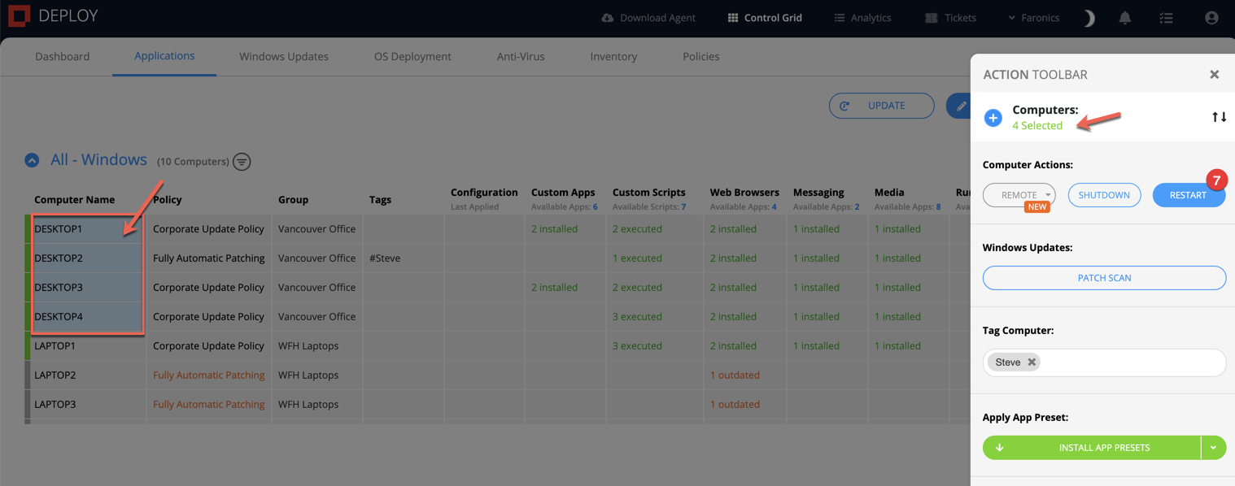
Task: Switch to the Dashboard tab
Action: tap(63, 56)
